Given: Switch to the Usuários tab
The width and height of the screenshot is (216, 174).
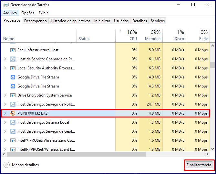Looking at the screenshot, I should pyautogui.click(x=121, y=21).
